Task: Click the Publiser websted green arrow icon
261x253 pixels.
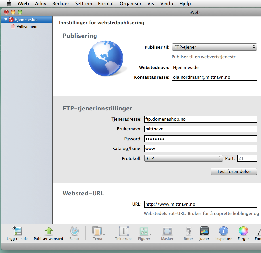Action: [x=49, y=231]
